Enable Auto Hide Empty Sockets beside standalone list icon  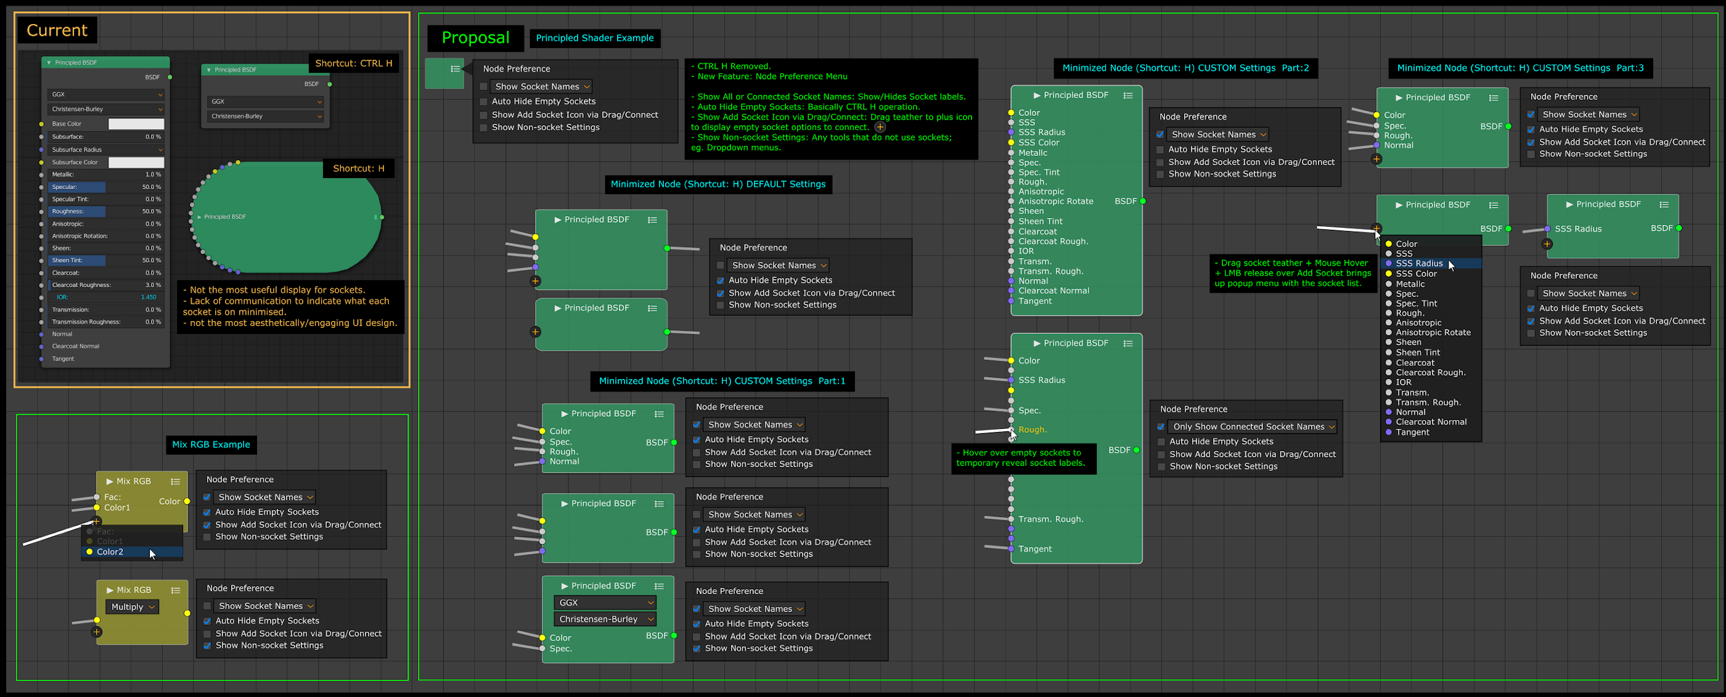click(x=484, y=102)
